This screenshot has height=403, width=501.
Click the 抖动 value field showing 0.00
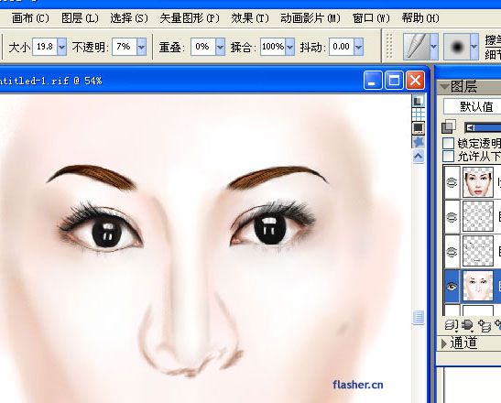pos(342,47)
